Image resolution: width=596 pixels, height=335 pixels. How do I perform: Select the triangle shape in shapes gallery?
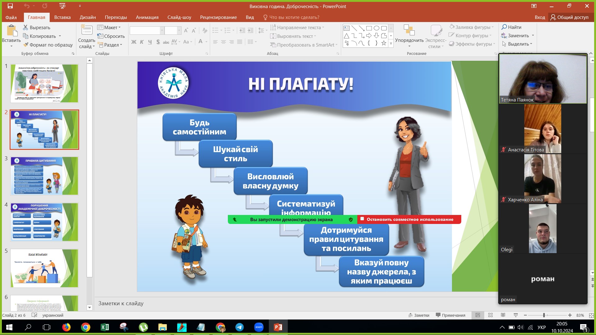(x=347, y=36)
